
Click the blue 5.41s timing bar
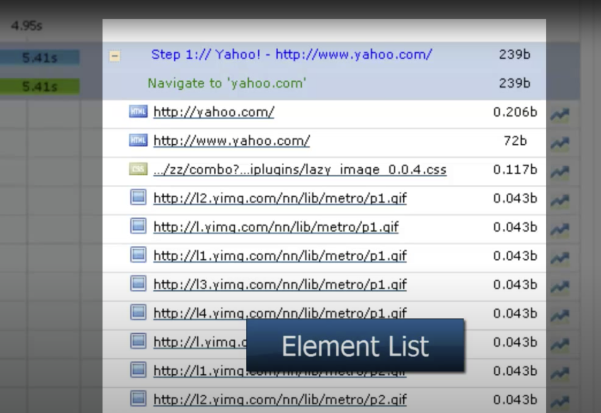(39, 57)
